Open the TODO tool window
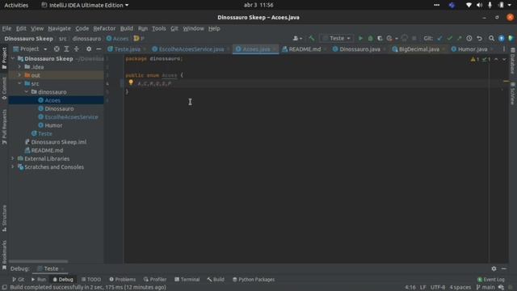This screenshot has height=291, width=517. (x=91, y=280)
